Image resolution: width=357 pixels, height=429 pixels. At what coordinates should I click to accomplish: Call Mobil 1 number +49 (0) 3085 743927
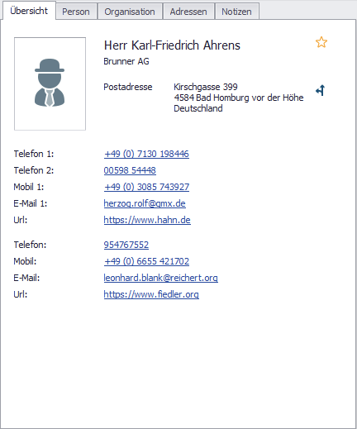[146, 187]
